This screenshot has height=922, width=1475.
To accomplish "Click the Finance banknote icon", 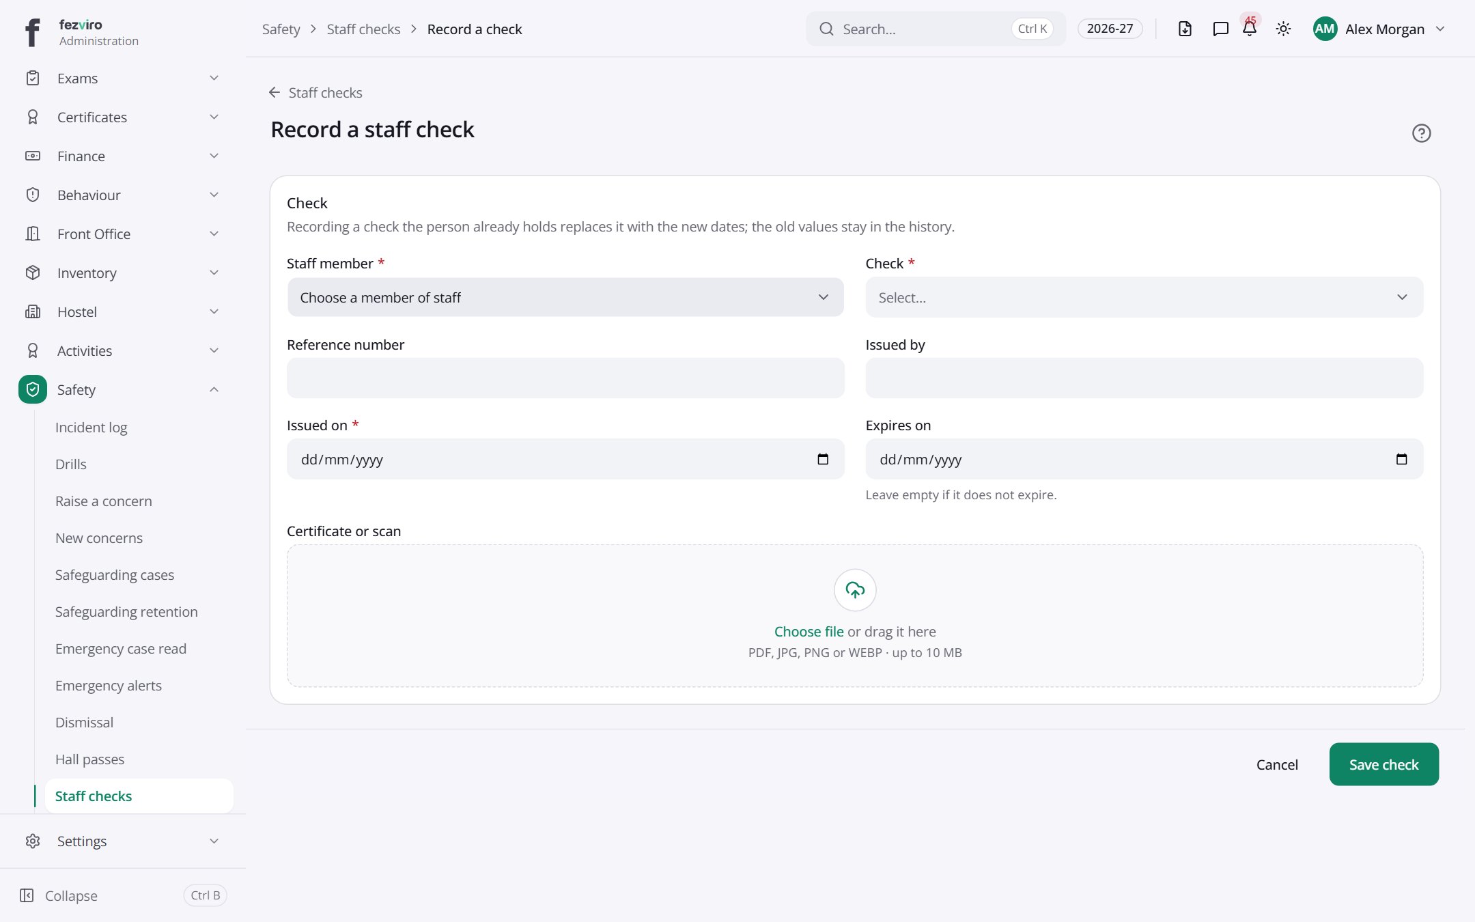I will click(x=33, y=156).
